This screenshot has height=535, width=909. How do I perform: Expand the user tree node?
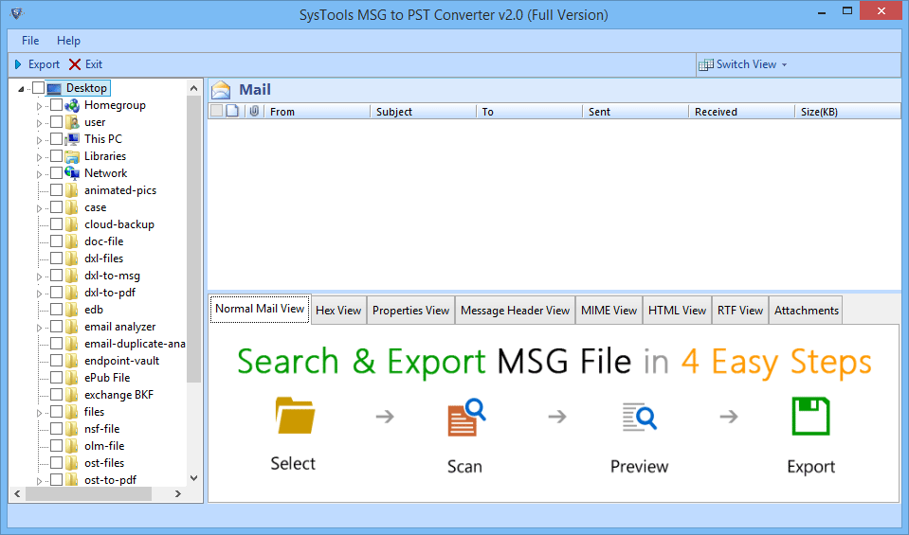[x=40, y=123]
